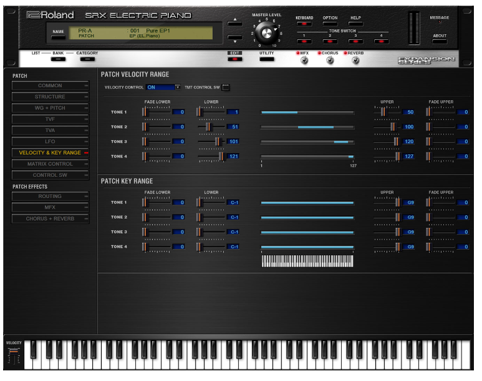
Task: Click Tone 3 velocity Upper value 120
Action: (408, 141)
